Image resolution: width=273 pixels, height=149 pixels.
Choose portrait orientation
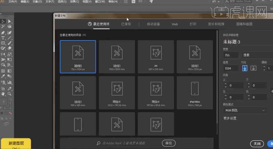click(x=245, y=68)
